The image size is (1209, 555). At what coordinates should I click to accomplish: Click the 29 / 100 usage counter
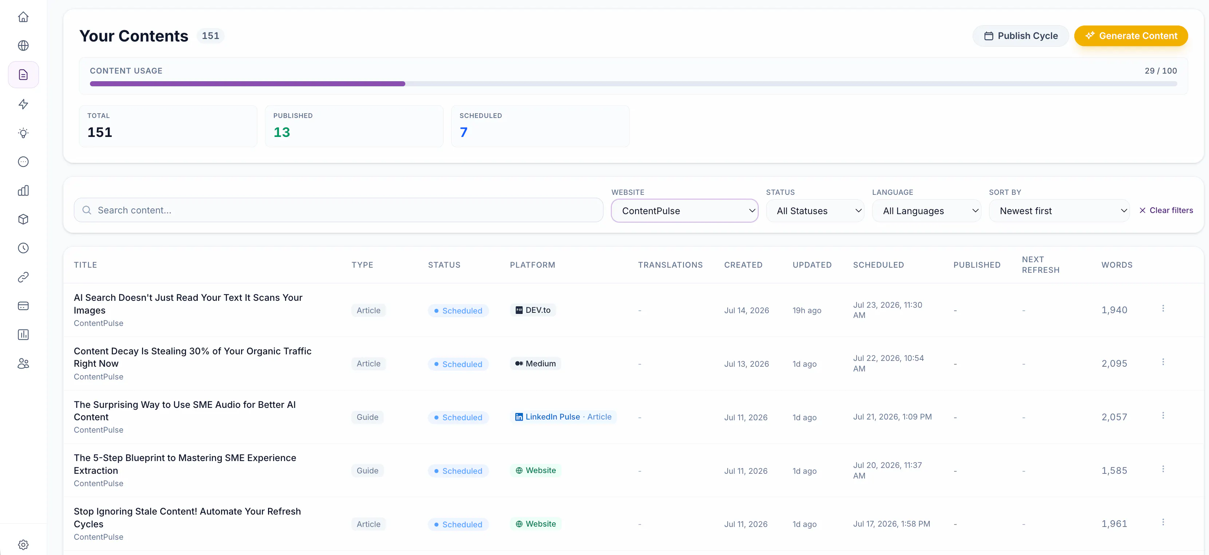click(x=1161, y=71)
